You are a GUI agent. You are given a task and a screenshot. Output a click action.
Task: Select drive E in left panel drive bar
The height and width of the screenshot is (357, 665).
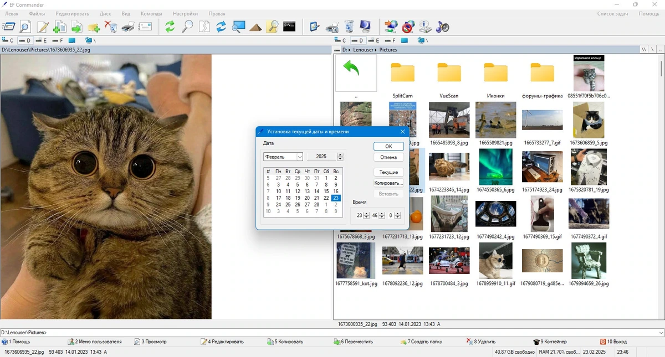pyautogui.click(x=40, y=40)
